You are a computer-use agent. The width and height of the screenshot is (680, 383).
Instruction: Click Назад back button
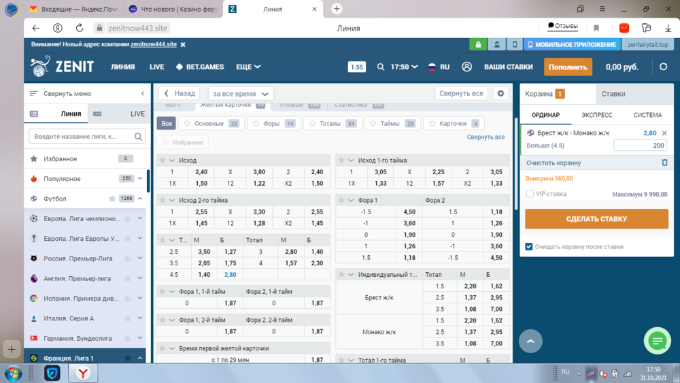coord(180,93)
